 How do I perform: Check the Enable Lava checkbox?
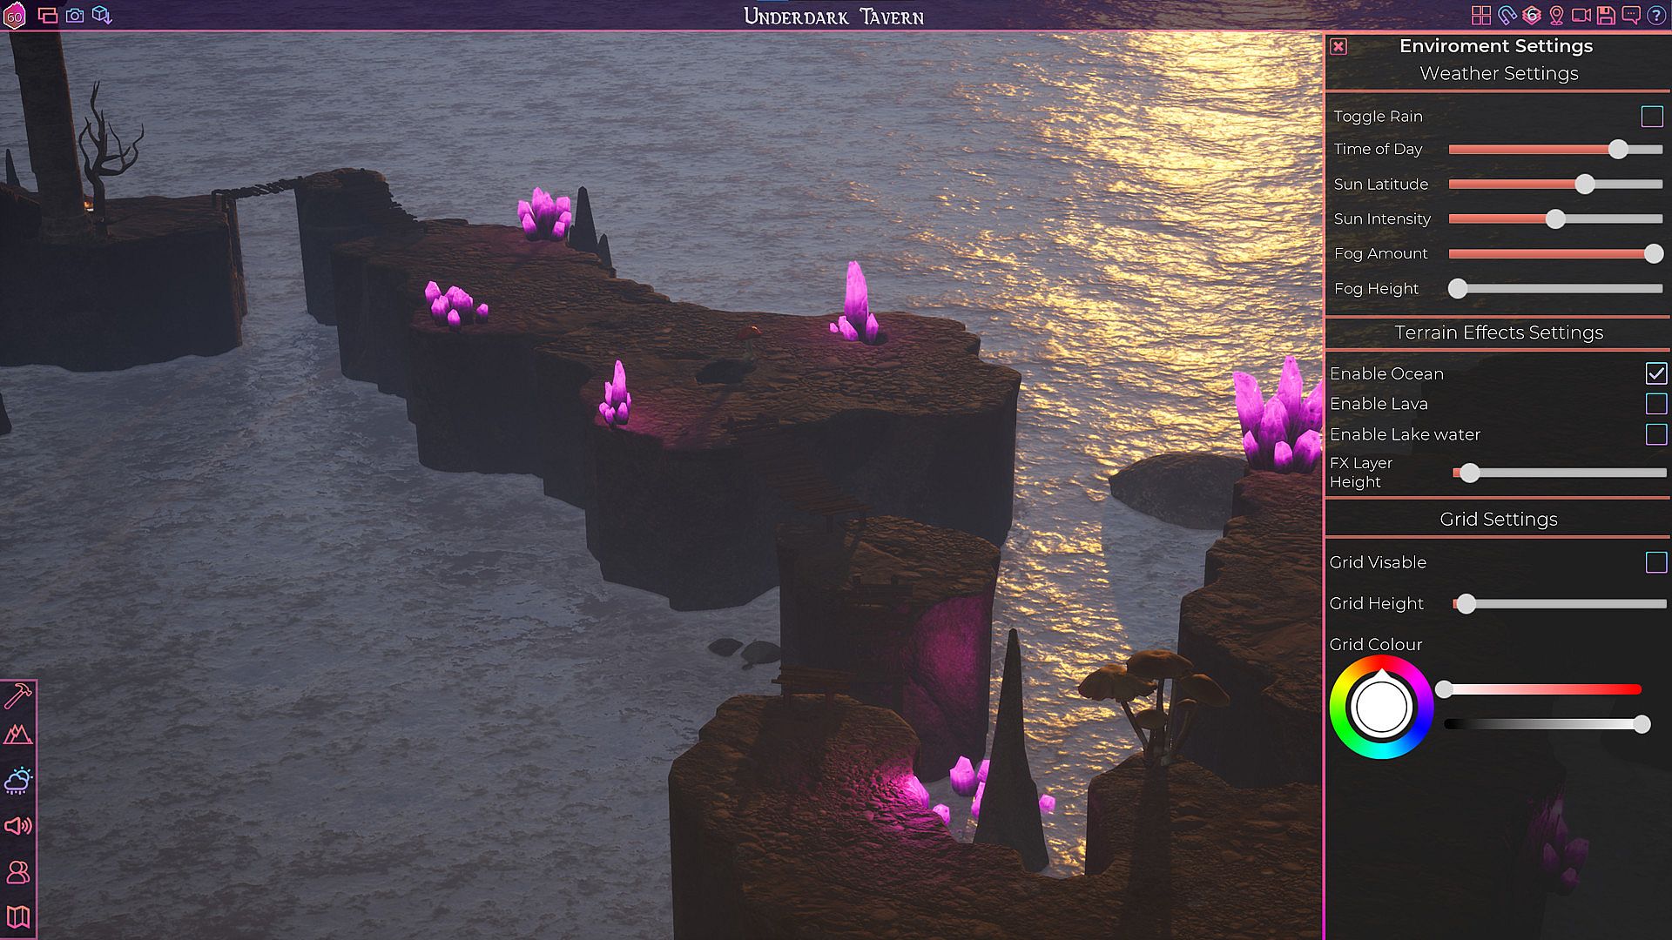pyautogui.click(x=1655, y=404)
